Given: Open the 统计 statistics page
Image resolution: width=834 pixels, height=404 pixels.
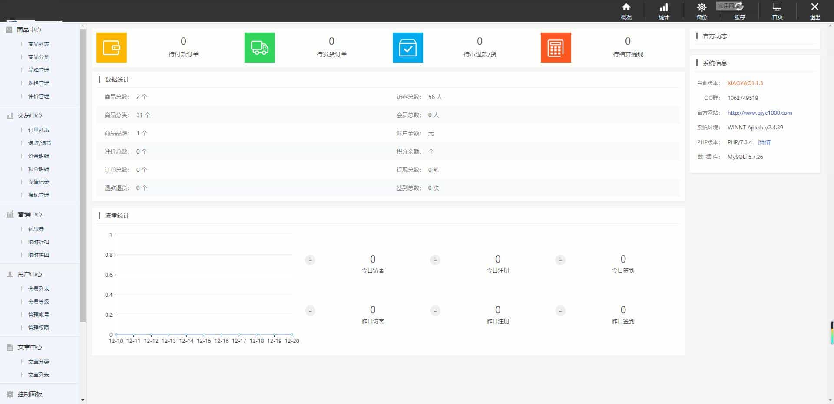Looking at the screenshot, I should [x=664, y=11].
